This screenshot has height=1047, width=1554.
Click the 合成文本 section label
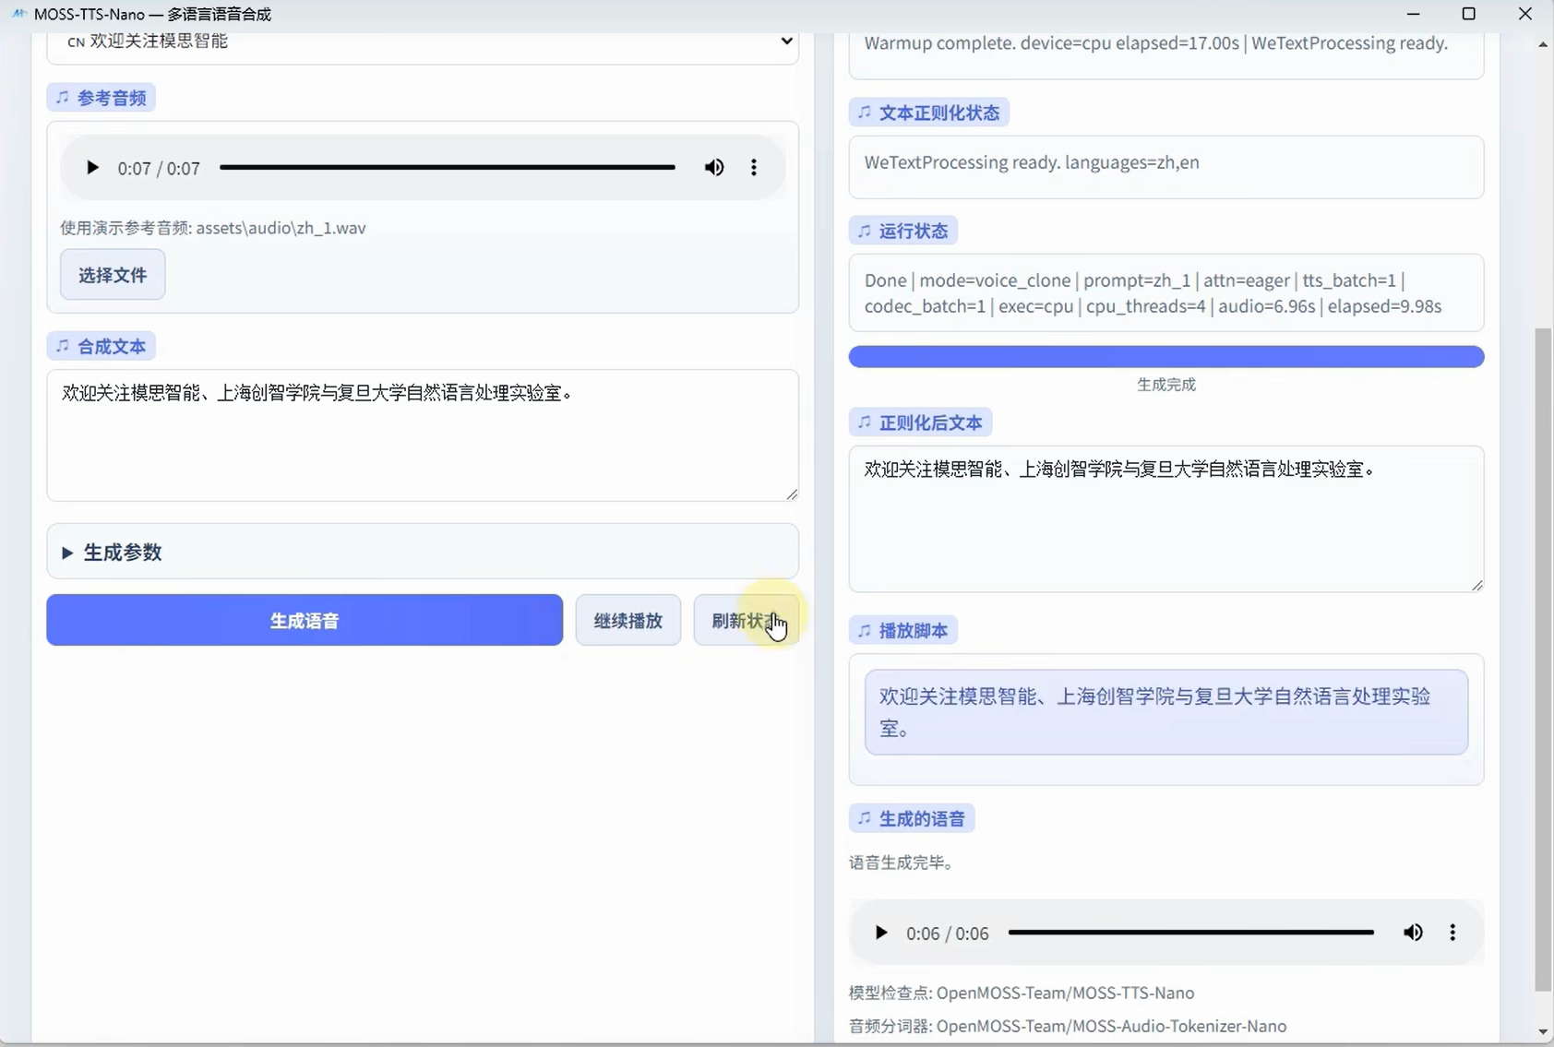(102, 347)
